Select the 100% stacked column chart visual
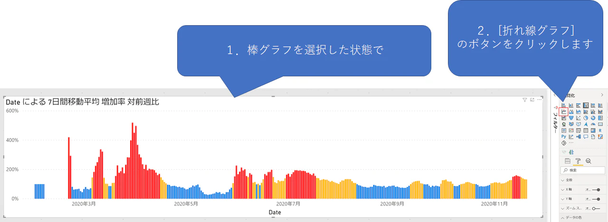This screenshot has height=222, width=608. point(600,105)
